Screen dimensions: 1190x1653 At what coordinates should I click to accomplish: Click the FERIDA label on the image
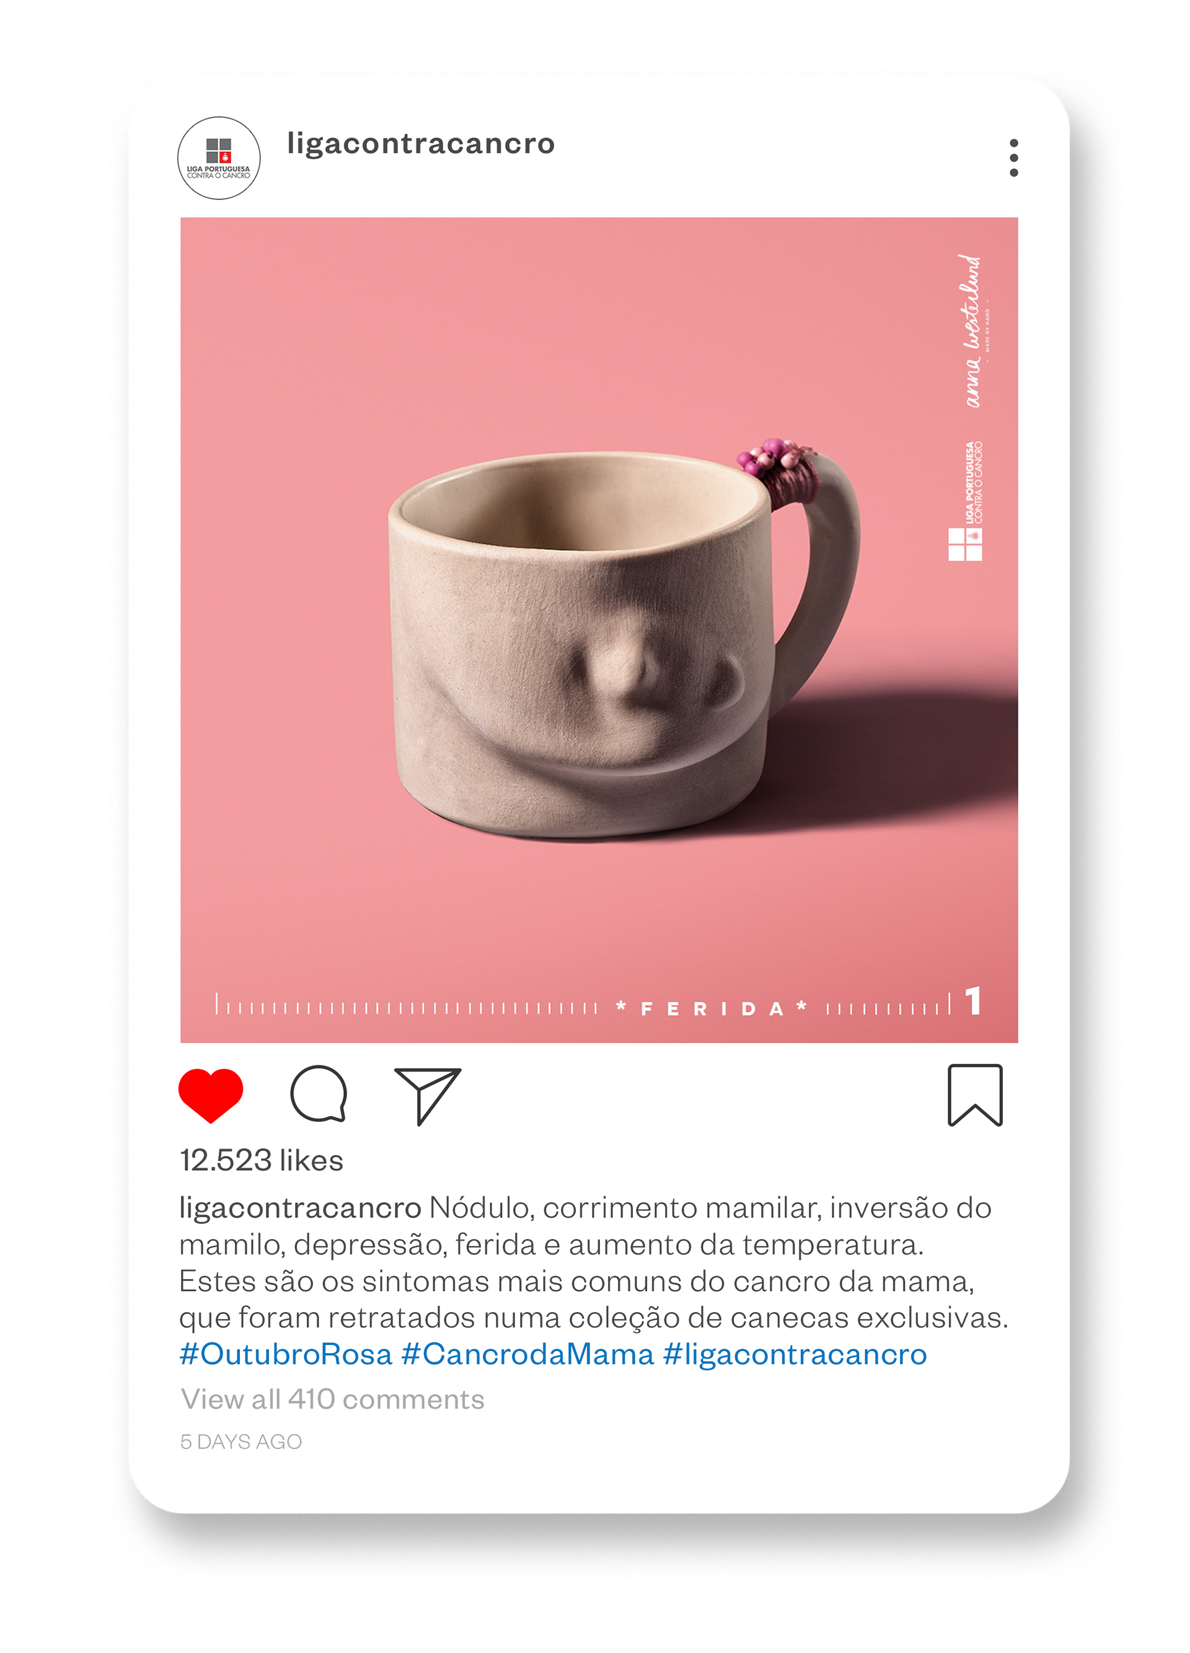click(x=712, y=1008)
